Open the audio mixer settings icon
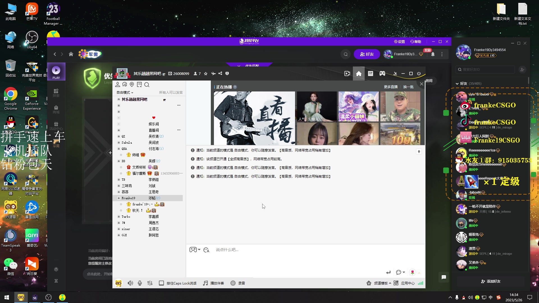 tap(150, 283)
